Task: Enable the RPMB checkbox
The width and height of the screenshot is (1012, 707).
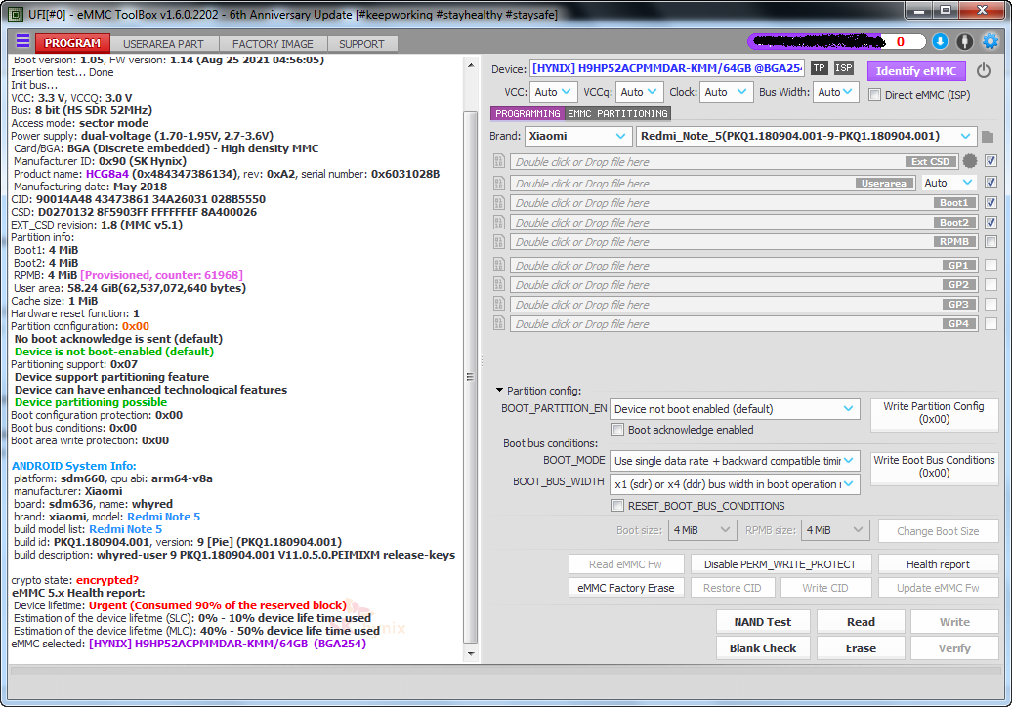Action: 991,242
